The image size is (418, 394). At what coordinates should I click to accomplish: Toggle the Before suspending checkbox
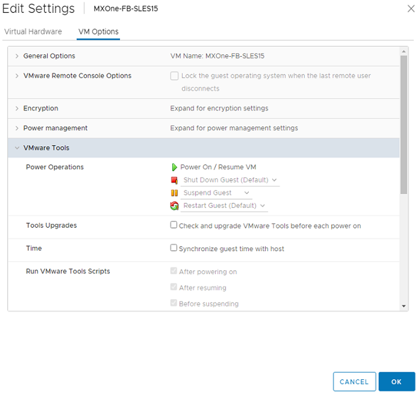point(174,303)
